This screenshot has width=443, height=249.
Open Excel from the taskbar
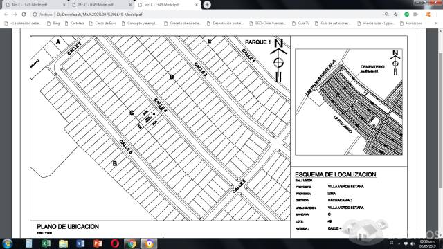(x=46, y=243)
